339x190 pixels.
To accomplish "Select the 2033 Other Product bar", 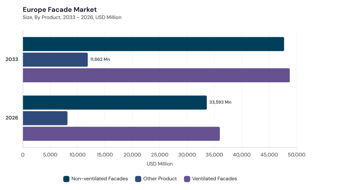I will point(56,60).
